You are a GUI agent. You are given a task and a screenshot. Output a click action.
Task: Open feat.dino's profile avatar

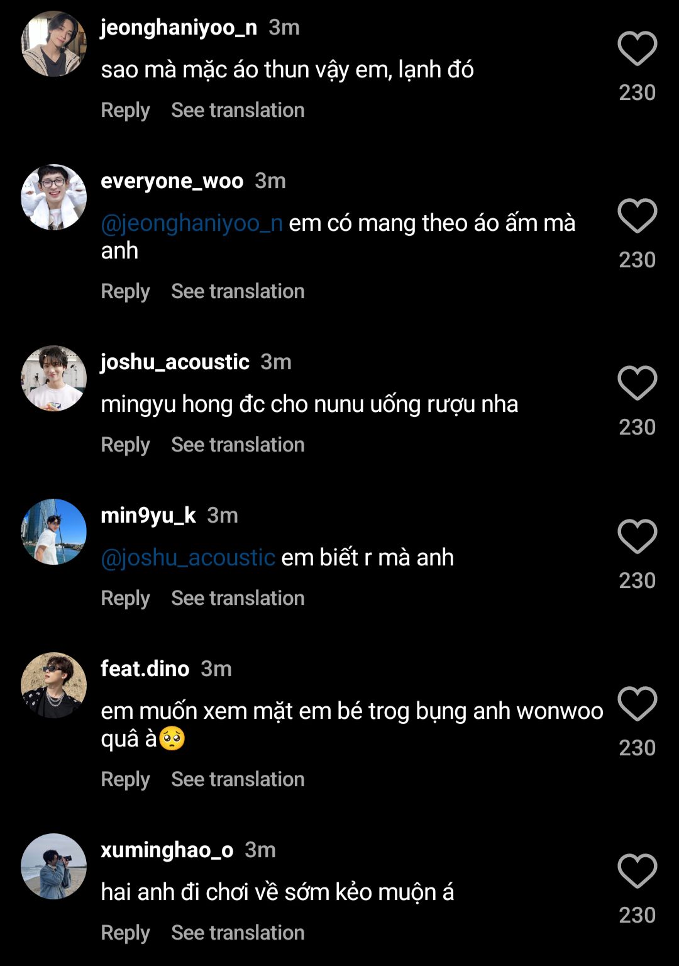point(53,686)
